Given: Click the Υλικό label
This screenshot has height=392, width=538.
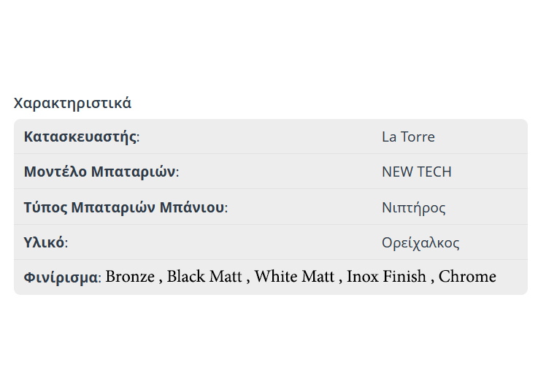Looking at the screenshot, I should 44,242.
